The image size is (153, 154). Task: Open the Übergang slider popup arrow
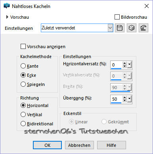click(129, 99)
